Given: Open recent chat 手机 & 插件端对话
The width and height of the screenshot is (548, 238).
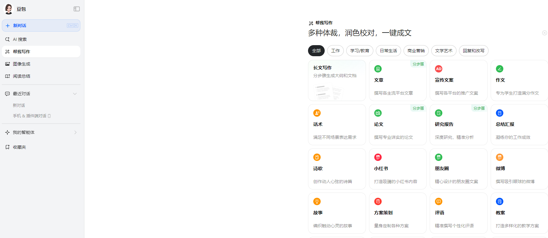Looking at the screenshot, I should point(30,116).
